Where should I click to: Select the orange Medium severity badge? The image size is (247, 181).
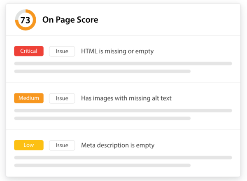pos(28,98)
